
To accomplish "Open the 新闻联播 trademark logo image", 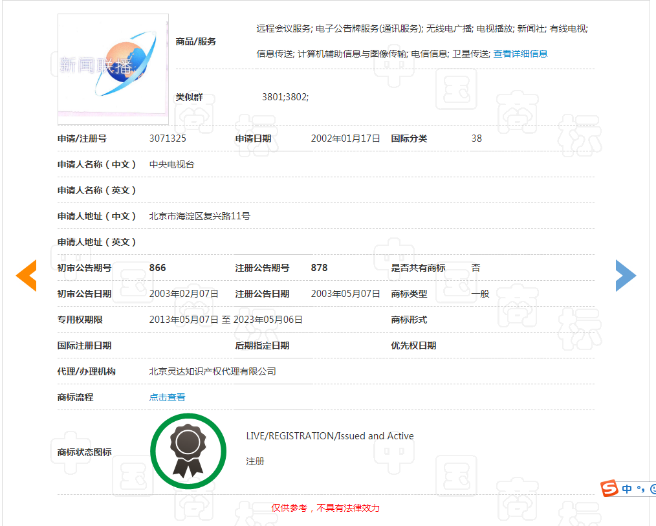I will pyautogui.click(x=113, y=69).
